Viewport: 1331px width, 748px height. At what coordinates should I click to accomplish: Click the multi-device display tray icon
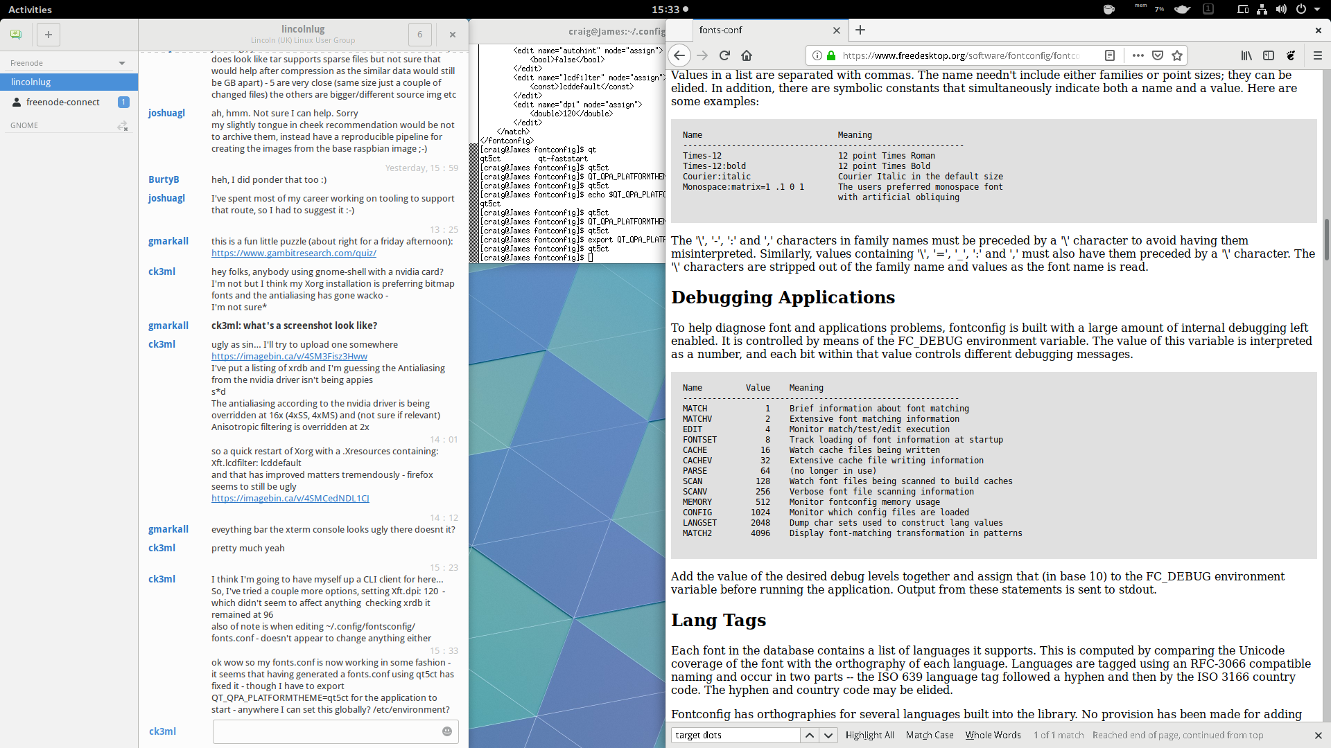pyautogui.click(x=1243, y=10)
